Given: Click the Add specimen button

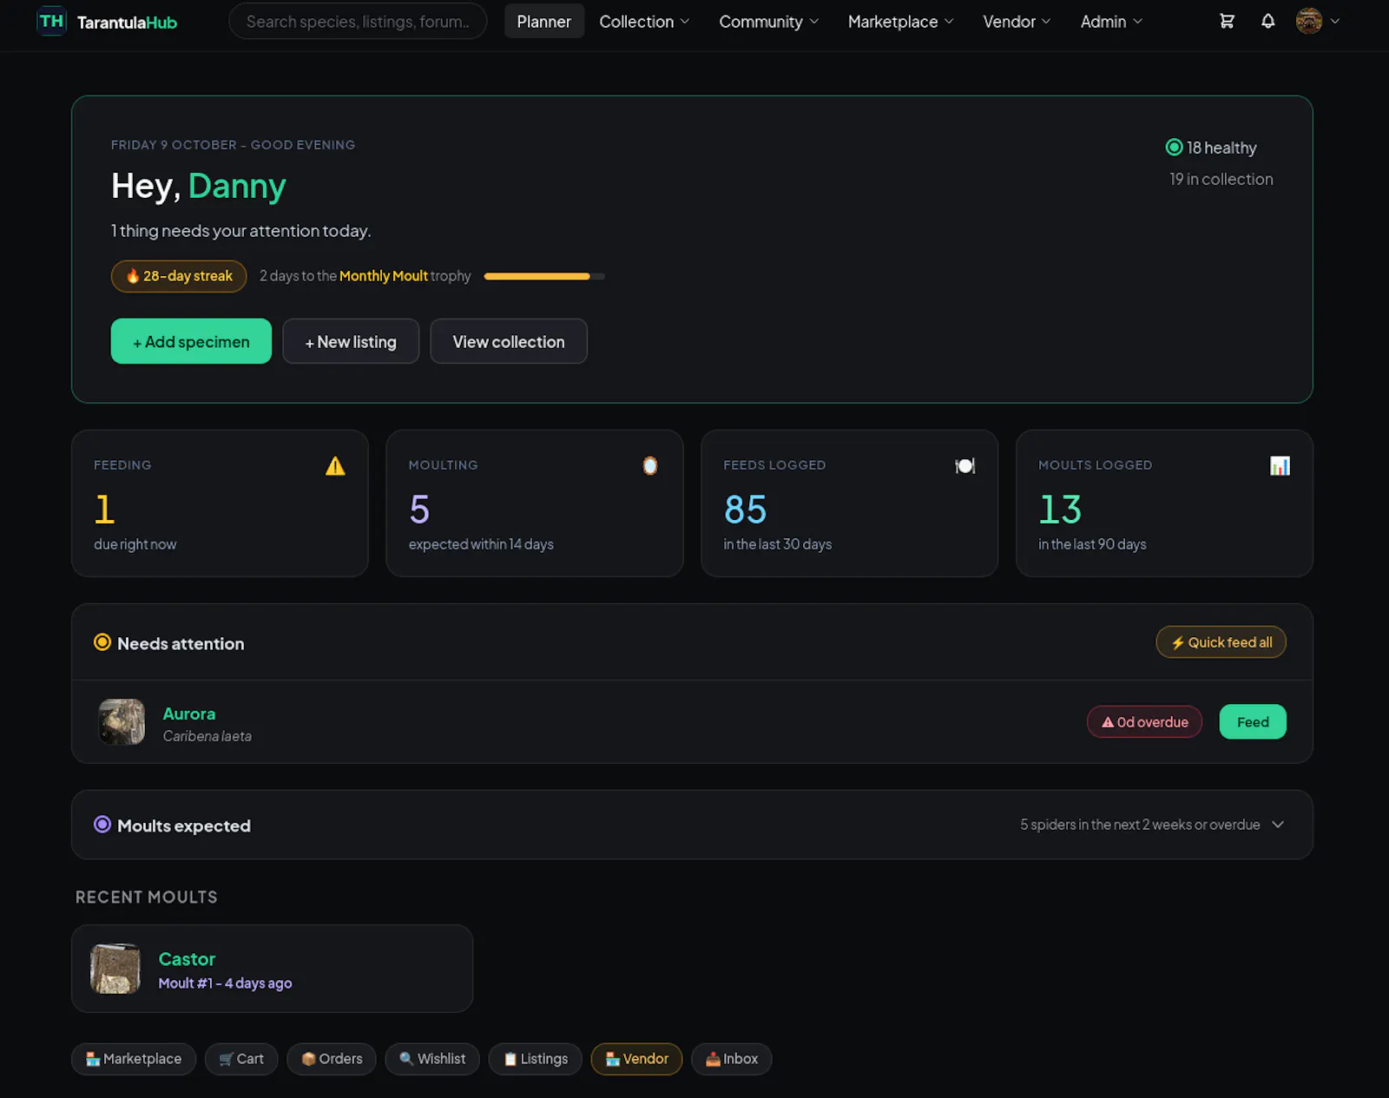Looking at the screenshot, I should pyautogui.click(x=191, y=341).
